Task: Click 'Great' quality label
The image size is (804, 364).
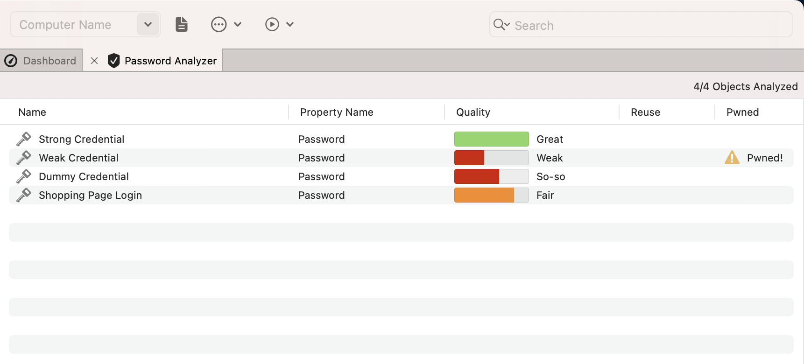Action: pyautogui.click(x=550, y=139)
